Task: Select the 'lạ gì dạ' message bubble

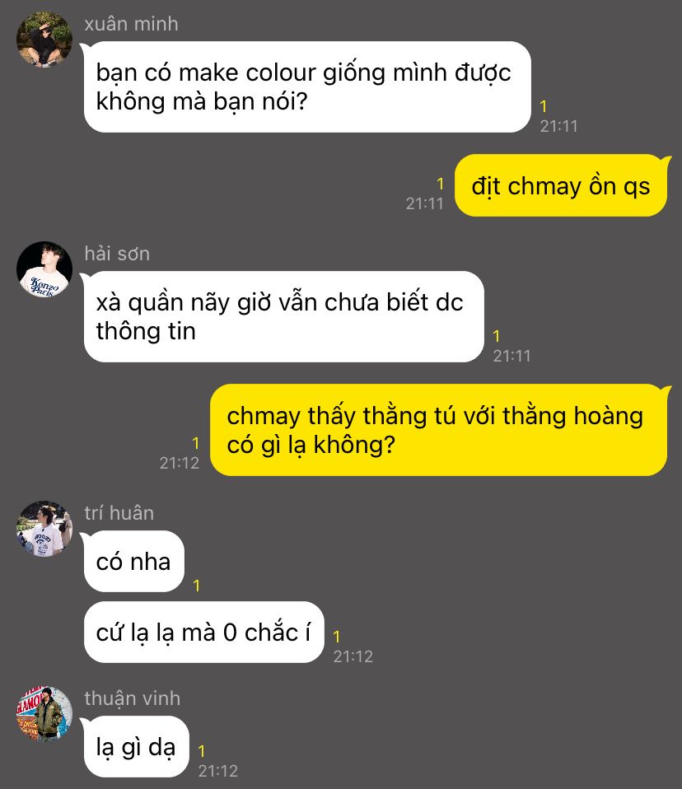Action: coord(137,747)
